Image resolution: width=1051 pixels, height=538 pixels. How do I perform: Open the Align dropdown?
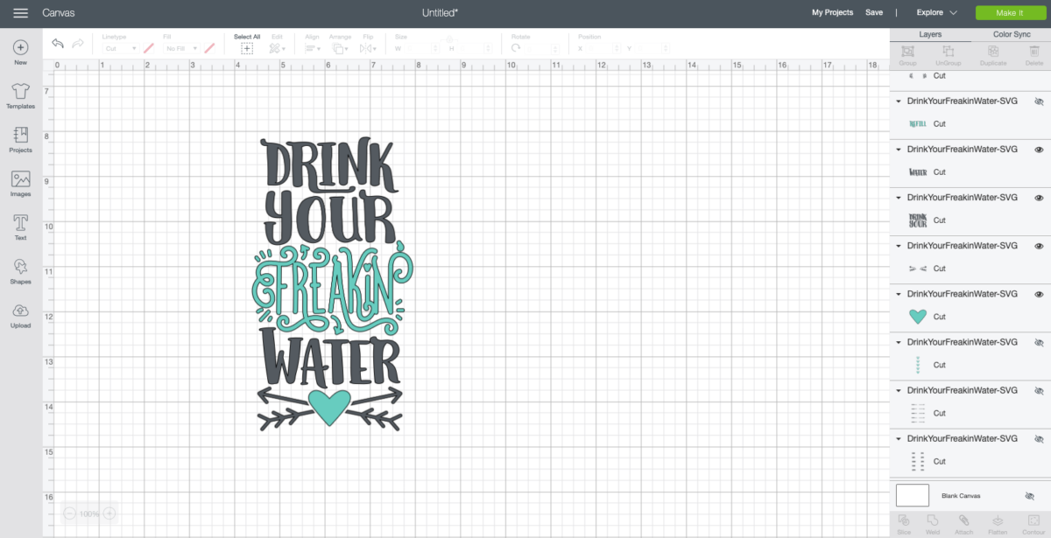[x=312, y=49]
